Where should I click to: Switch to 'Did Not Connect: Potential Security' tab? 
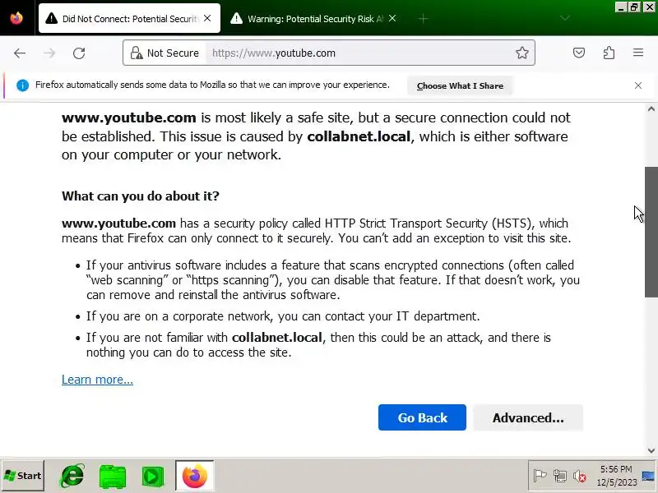(129, 18)
